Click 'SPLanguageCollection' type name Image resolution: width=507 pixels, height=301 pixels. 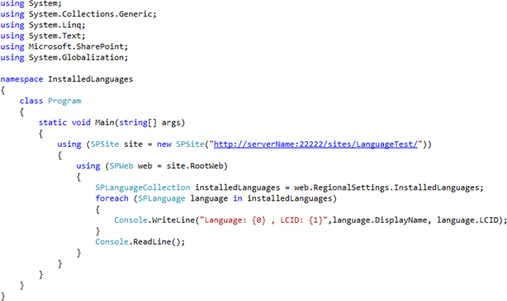point(143,188)
